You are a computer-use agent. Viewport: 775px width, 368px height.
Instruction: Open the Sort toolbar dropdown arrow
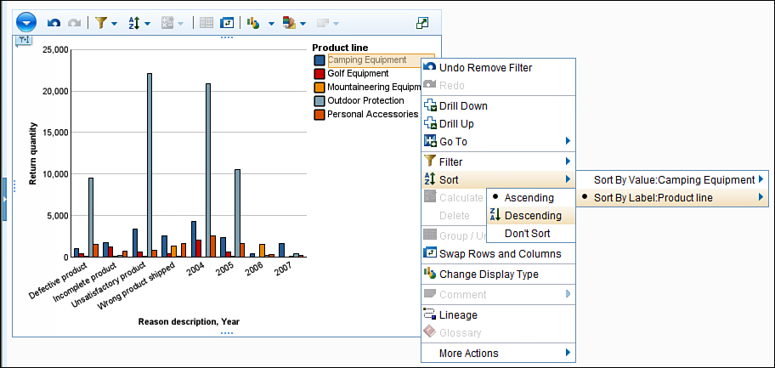pyautogui.click(x=147, y=23)
